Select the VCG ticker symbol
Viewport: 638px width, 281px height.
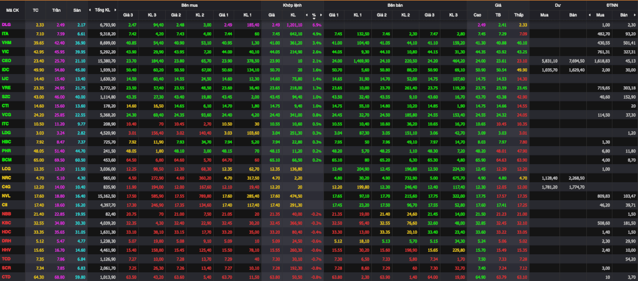[x=6, y=114]
